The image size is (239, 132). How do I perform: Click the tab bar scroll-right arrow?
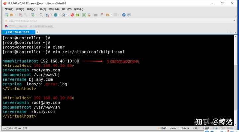[x=231, y=32]
